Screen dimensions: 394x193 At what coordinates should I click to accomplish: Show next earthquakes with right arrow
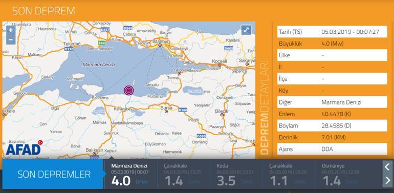pyautogui.click(x=387, y=180)
